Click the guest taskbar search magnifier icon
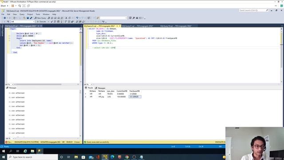The height and width of the screenshot is (160, 284). [x=11, y=151]
